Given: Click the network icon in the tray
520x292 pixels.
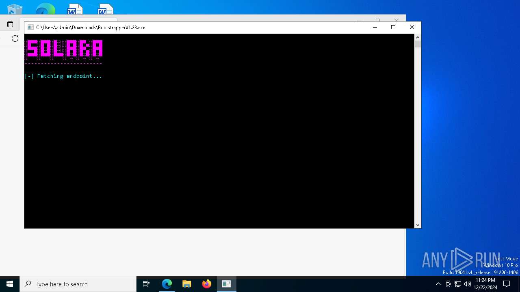Looking at the screenshot, I should point(458,284).
